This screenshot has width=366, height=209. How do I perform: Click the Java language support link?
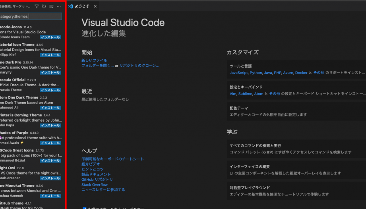pyautogui.click(x=268, y=73)
